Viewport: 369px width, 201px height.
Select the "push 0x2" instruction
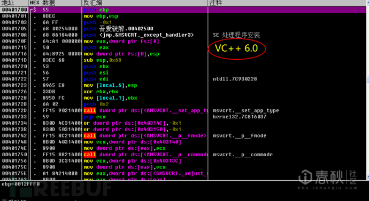click(96, 104)
